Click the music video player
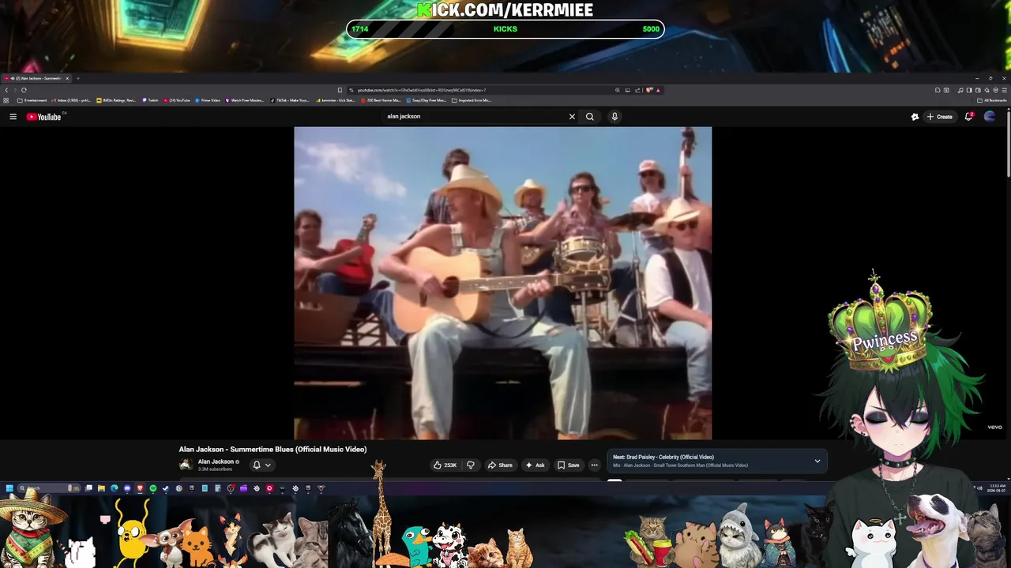1011x568 pixels. 502,282
